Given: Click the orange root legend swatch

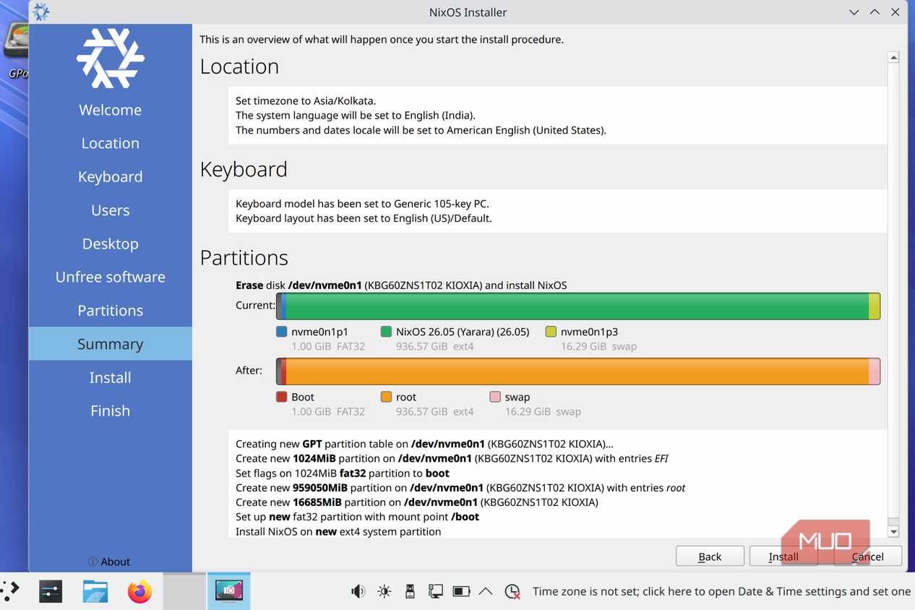Looking at the screenshot, I should 387,397.
